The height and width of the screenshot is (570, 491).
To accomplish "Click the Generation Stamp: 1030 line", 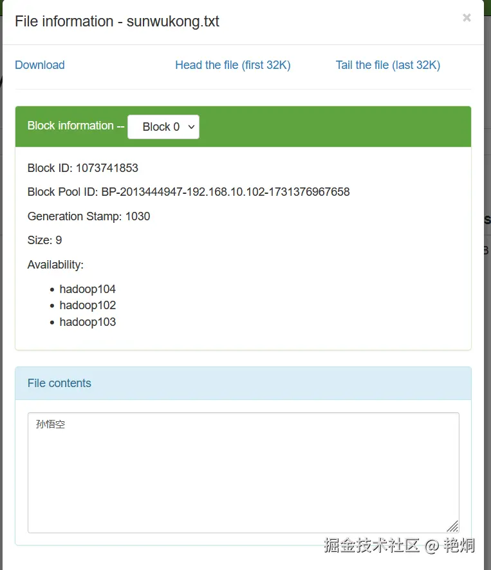I will pos(89,216).
